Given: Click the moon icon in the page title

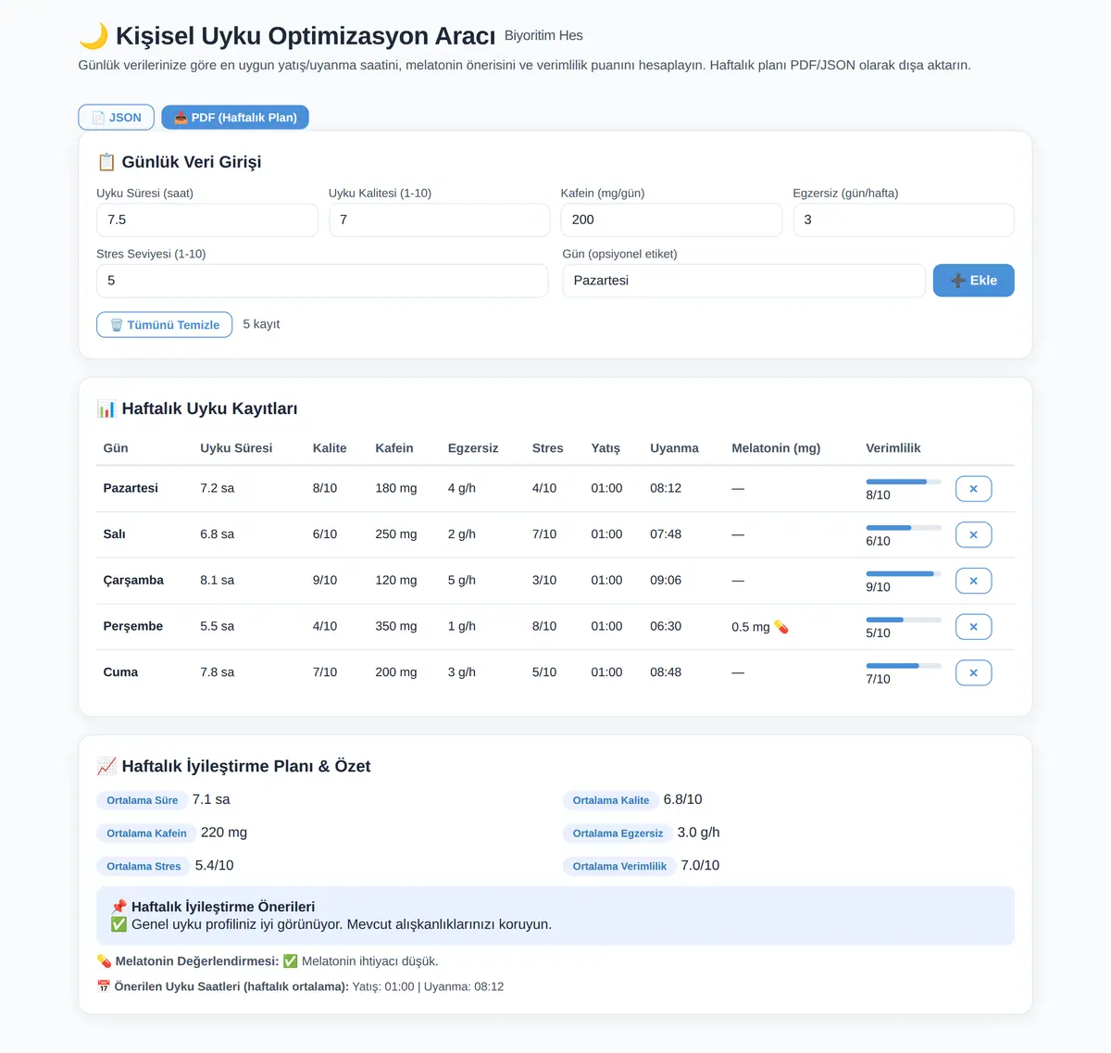Looking at the screenshot, I should pos(94,36).
